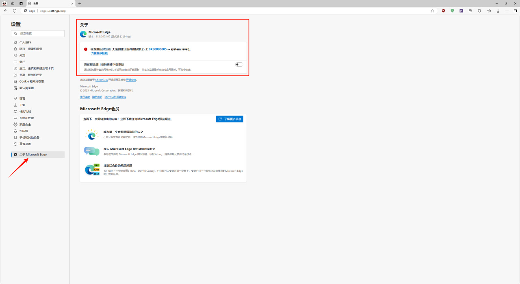520x284 pixels.
Task: Toggle 通过按流量计费的连接下载更新 switch
Action: [x=239, y=64]
